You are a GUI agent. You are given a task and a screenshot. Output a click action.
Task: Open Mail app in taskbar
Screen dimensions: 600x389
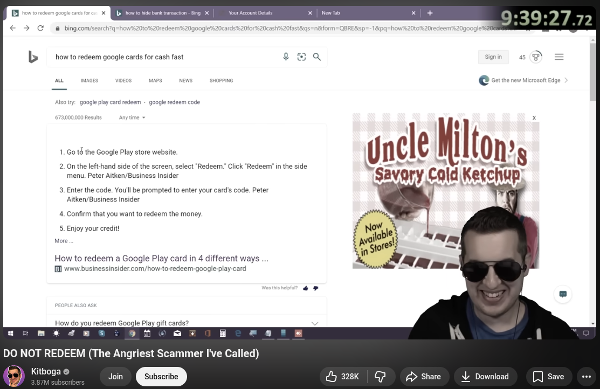click(177, 334)
